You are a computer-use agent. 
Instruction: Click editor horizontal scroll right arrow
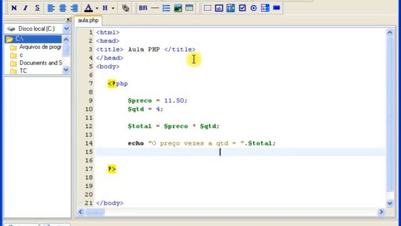tap(382, 212)
